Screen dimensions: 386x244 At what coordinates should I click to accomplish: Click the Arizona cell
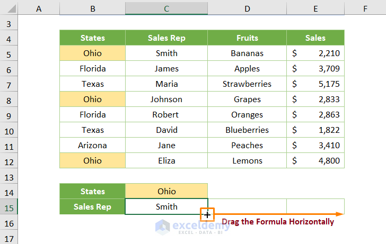pyautogui.click(x=92, y=146)
